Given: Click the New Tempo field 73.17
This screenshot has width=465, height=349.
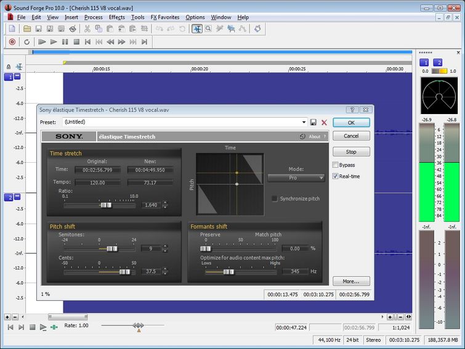Looking at the screenshot, I should [x=150, y=183].
